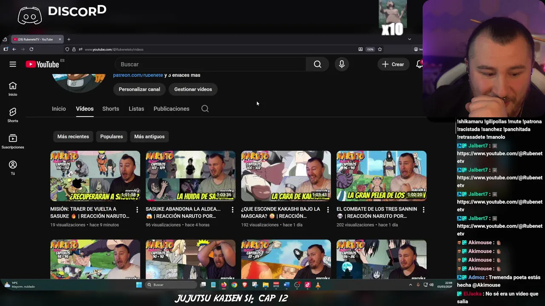
Task: Open video titled SASUKE ABANDONA LA ALDEA
Action: point(183,212)
